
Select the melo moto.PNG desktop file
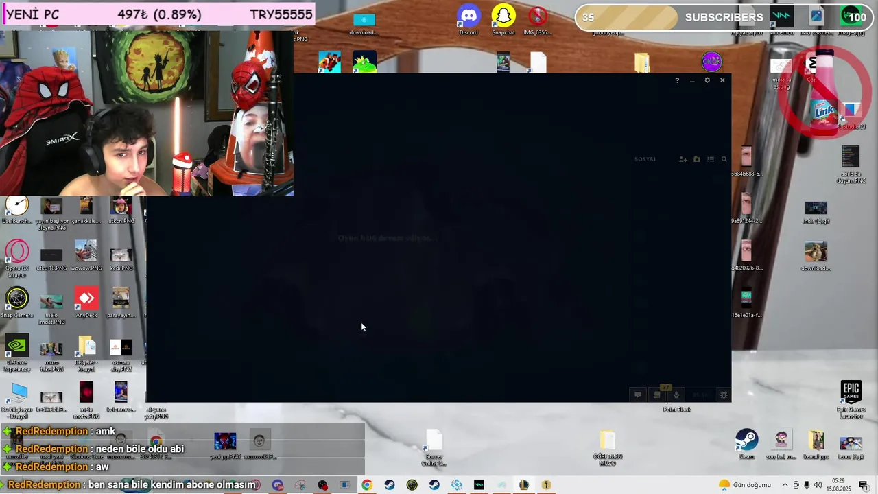(x=86, y=401)
